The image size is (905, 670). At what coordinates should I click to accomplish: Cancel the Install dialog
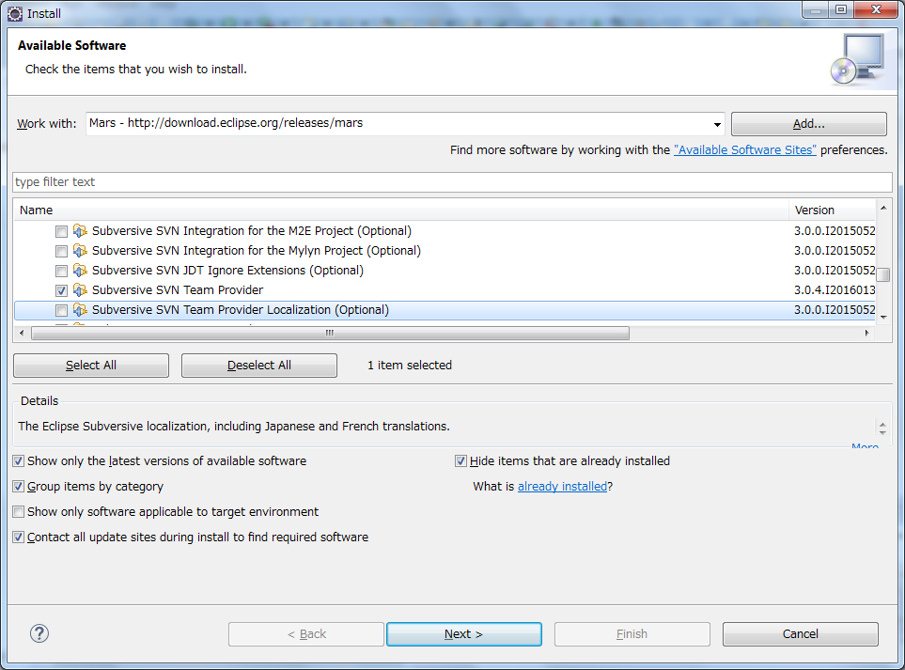(801, 634)
